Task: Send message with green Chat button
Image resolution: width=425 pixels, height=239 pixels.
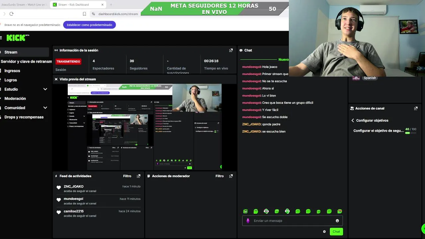Action: coord(336,232)
